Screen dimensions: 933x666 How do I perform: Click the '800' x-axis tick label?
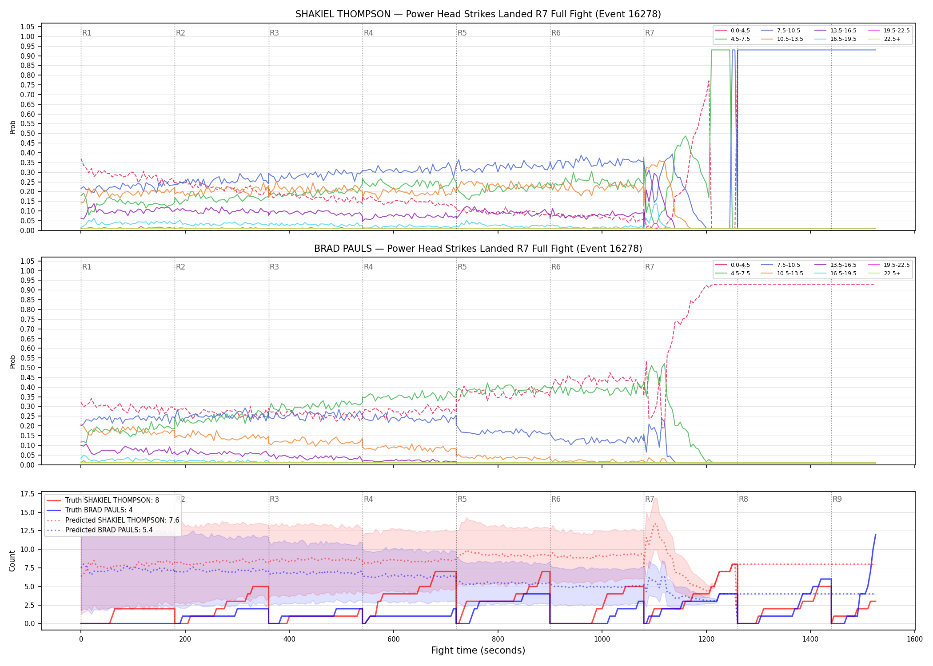pyautogui.click(x=498, y=639)
